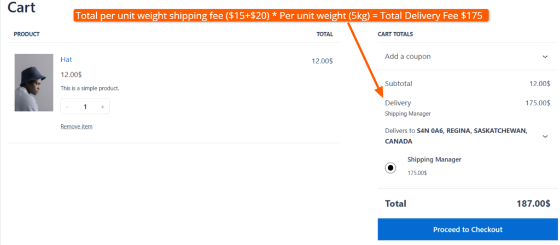Click the PRODUCT column header
This screenshot has height=245, width=560.
(27, 34)
